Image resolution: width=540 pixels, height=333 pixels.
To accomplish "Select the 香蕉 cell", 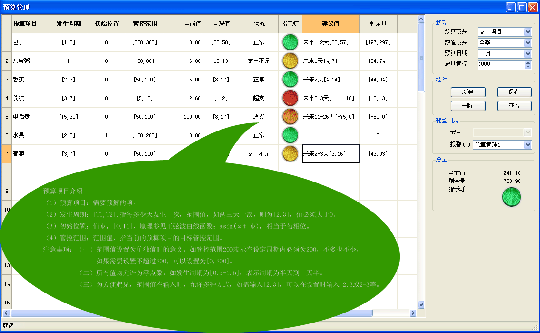I will pyautogui.click(x=30, y=80).
